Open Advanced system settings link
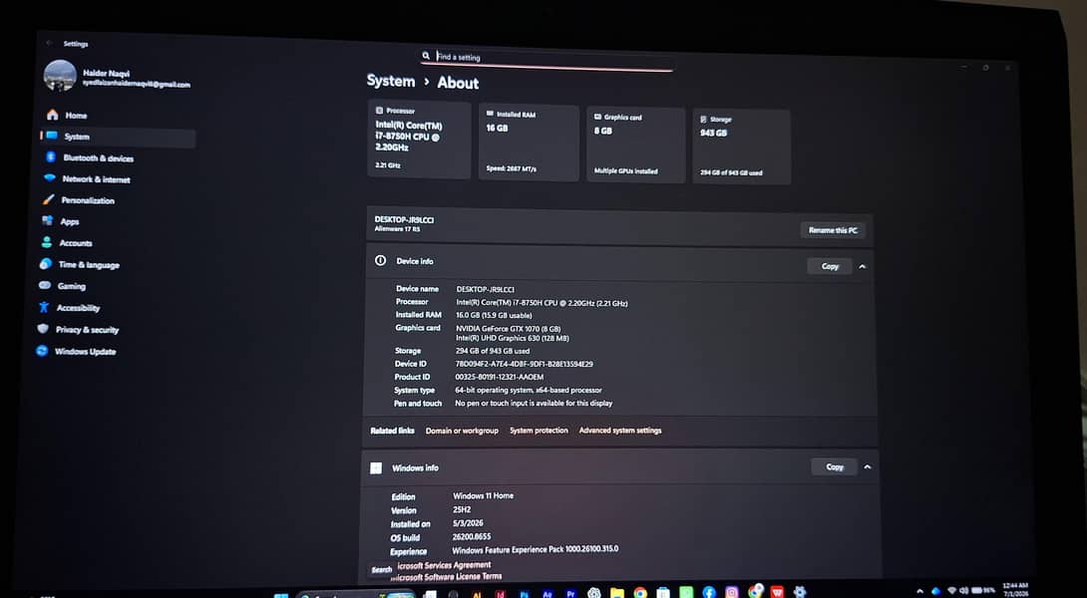The height and width of the screenshot is (598, 1087). coord(619,431)
